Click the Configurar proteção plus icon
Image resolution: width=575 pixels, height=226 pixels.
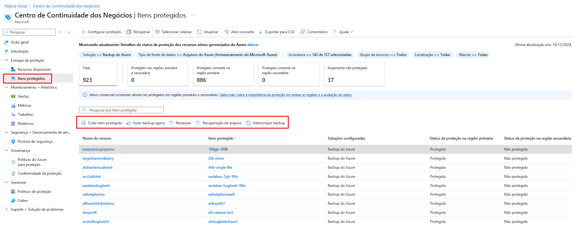[x=83, y=32]
